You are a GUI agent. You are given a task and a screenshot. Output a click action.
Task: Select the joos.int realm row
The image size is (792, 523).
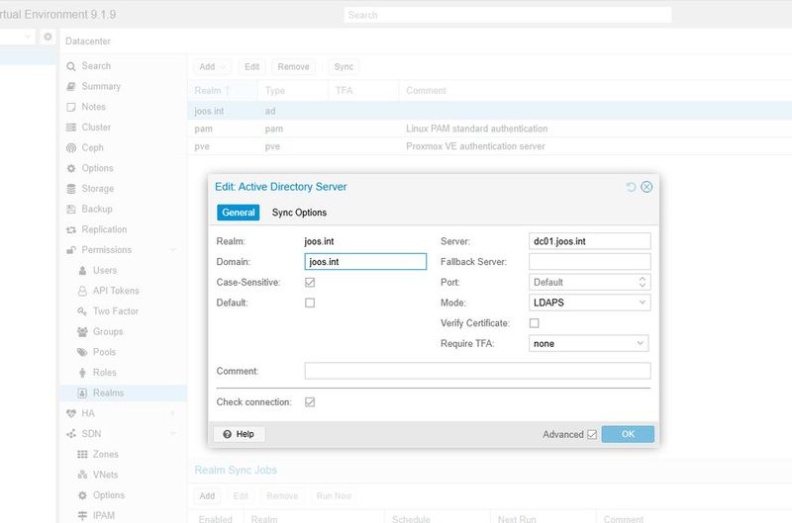pos(489,111)
